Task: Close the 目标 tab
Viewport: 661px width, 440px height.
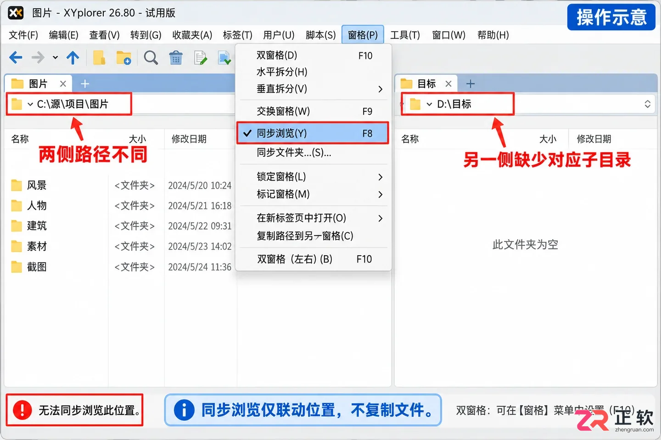Action: pyautogui.click(x=448, y=84)
